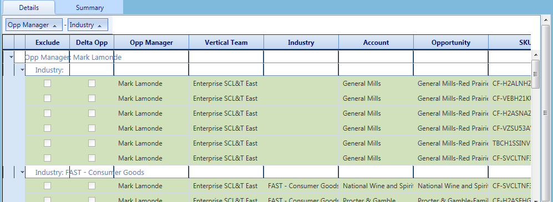Sort by the Opportunity column header
553x202 pixels.
point(451,42)
